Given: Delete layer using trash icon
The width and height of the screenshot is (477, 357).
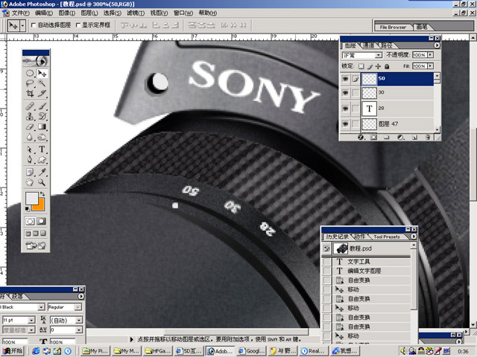Looking at the screenshot, I should pos(427,137).
